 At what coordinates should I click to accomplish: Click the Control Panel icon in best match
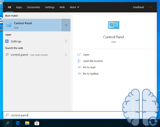[x=8, y=25]
